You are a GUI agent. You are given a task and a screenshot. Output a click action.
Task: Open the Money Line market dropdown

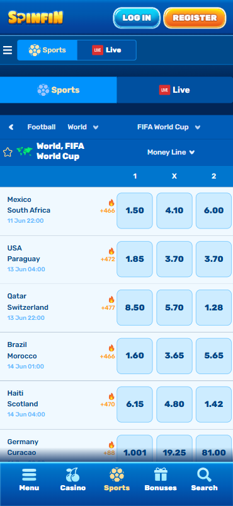tap(171, 152)
